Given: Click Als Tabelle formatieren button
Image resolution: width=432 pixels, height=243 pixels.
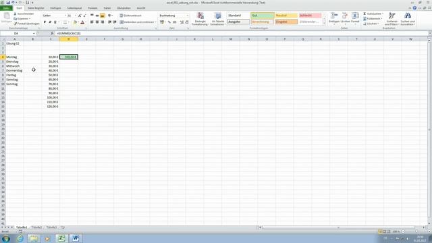Looking at the screenshot, I should [x=218, y=19].
